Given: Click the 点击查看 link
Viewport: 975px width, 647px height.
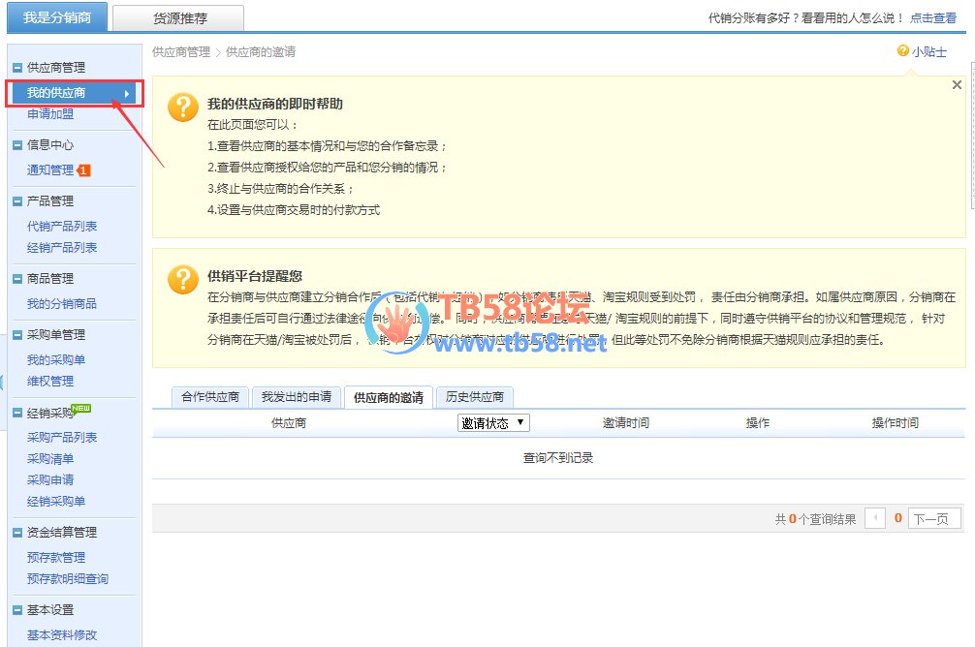Looking at the screenshot, I should point(932,18).
